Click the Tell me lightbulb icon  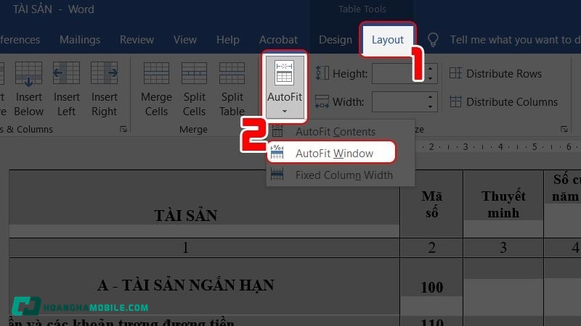tap(433, 40)
